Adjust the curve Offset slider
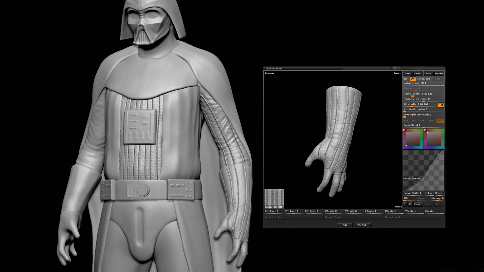 (x=429, y=194)
